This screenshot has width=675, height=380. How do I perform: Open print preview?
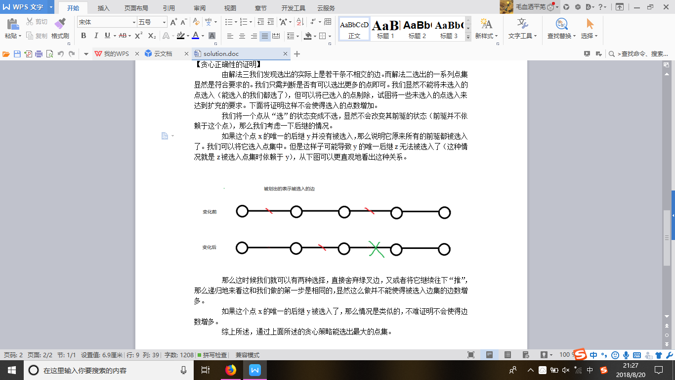[x=49, y=54]
